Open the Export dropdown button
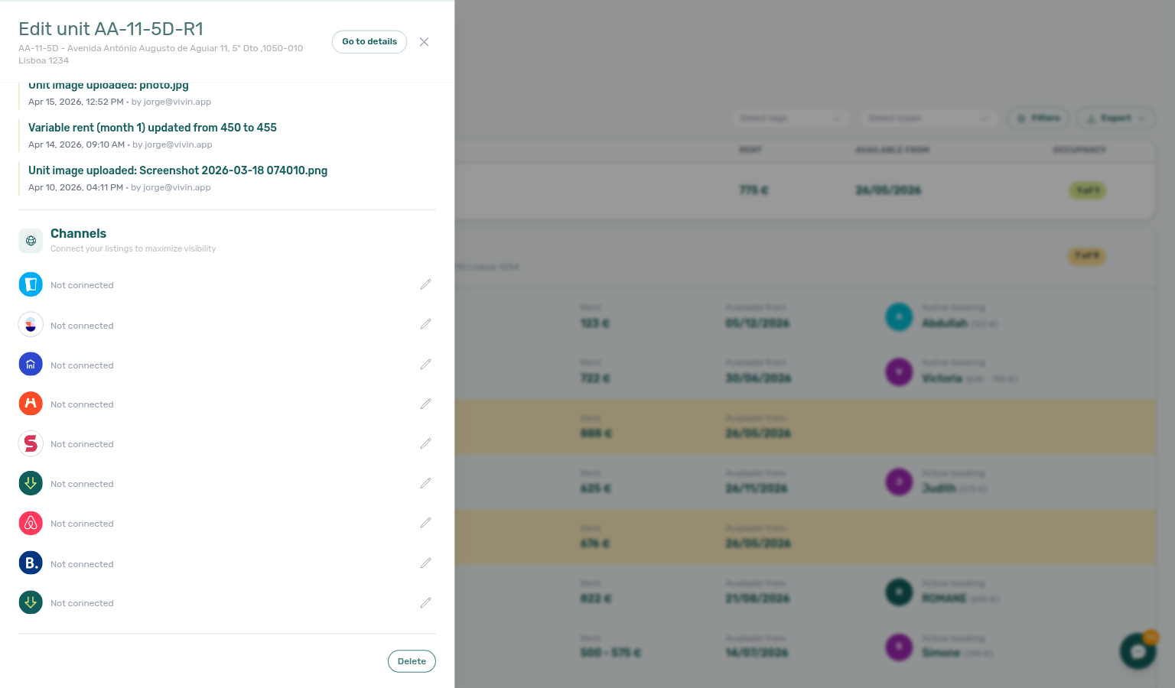Image resolution: width=1175 pixels, height=688 pixels. 1116,118
